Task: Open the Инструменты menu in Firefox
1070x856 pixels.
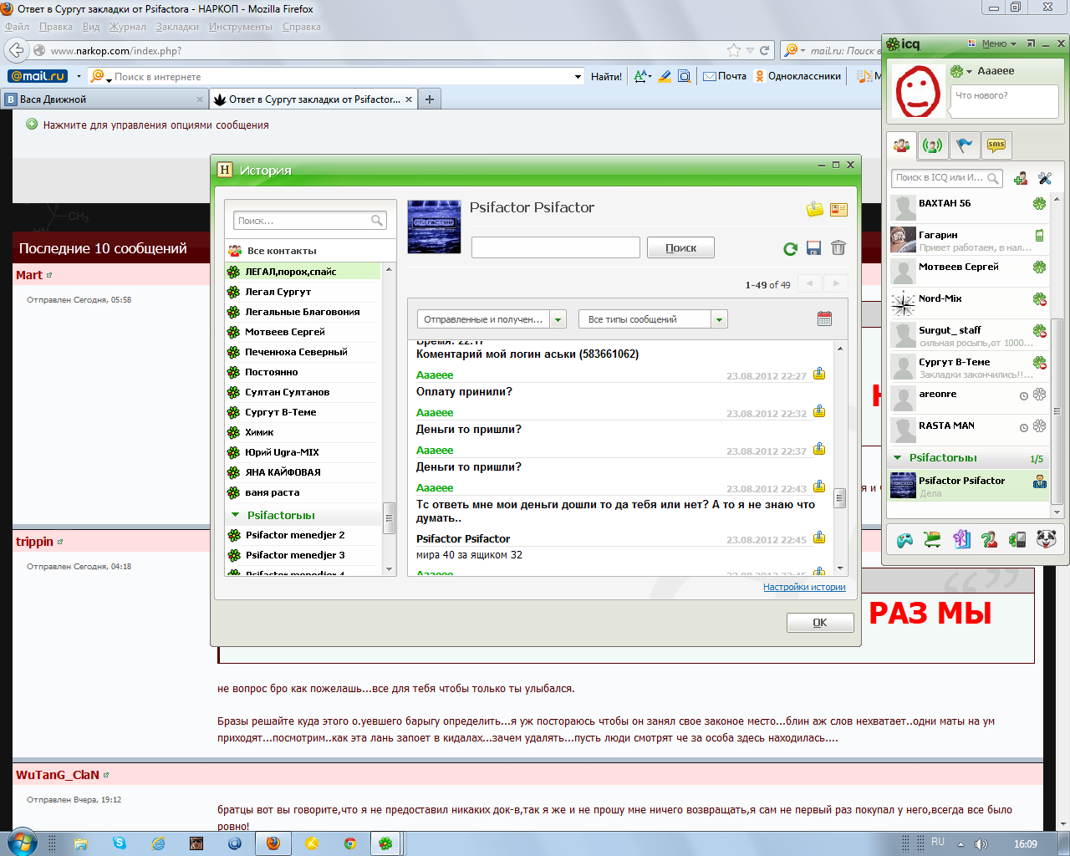Action: pos(241,27)
